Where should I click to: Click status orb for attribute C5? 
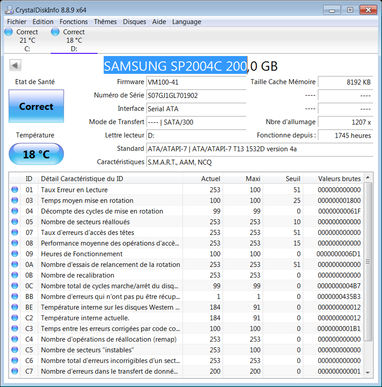tap(15, 350)
